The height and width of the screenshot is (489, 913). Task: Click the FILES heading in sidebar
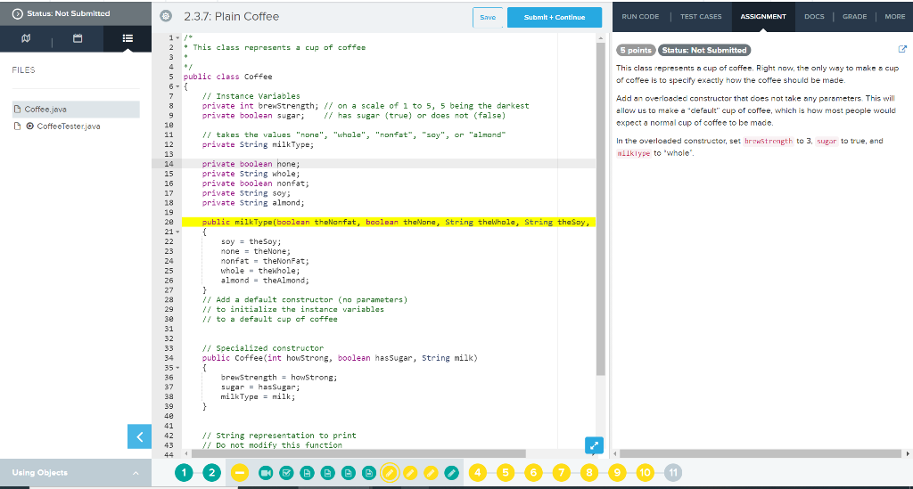tap(23, 69)
